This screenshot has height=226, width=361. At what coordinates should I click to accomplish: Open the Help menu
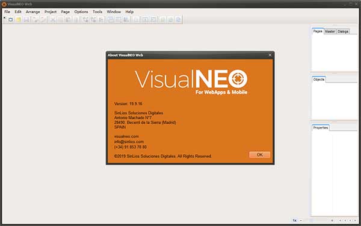click(x=129, y=12)
